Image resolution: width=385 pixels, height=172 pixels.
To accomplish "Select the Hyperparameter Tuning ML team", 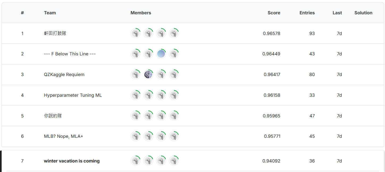I will (73, 95).
